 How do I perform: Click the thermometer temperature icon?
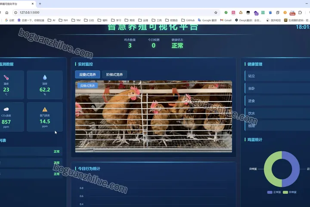(6, 78)
